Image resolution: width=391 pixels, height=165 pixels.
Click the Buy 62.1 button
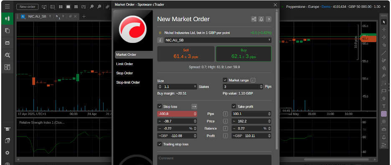pos(244,54)
